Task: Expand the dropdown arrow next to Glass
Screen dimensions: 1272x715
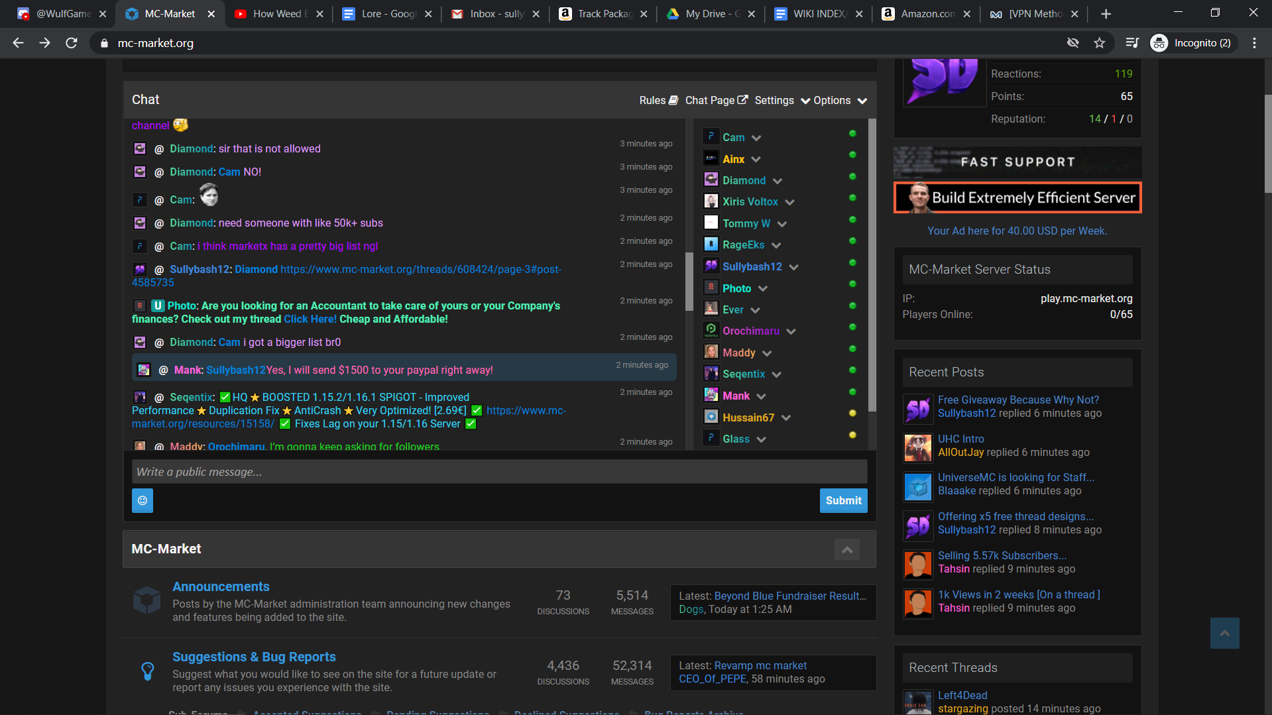Action: coord(762,440)
